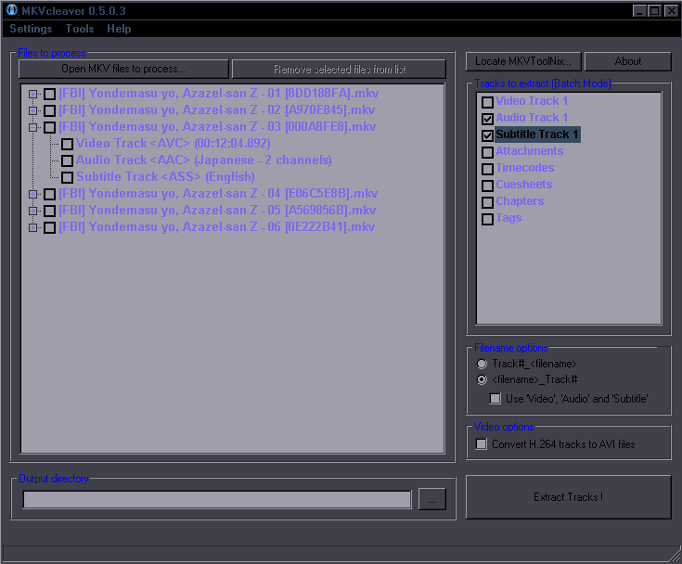Minimize the MKVcleaver window
The width and height of the screenshot is (682, 564).
tap(639, 10)
